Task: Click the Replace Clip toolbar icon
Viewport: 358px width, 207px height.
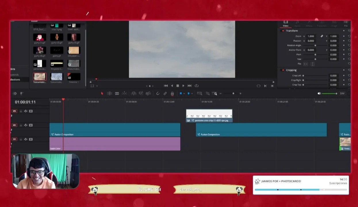Action: (148, 93)
